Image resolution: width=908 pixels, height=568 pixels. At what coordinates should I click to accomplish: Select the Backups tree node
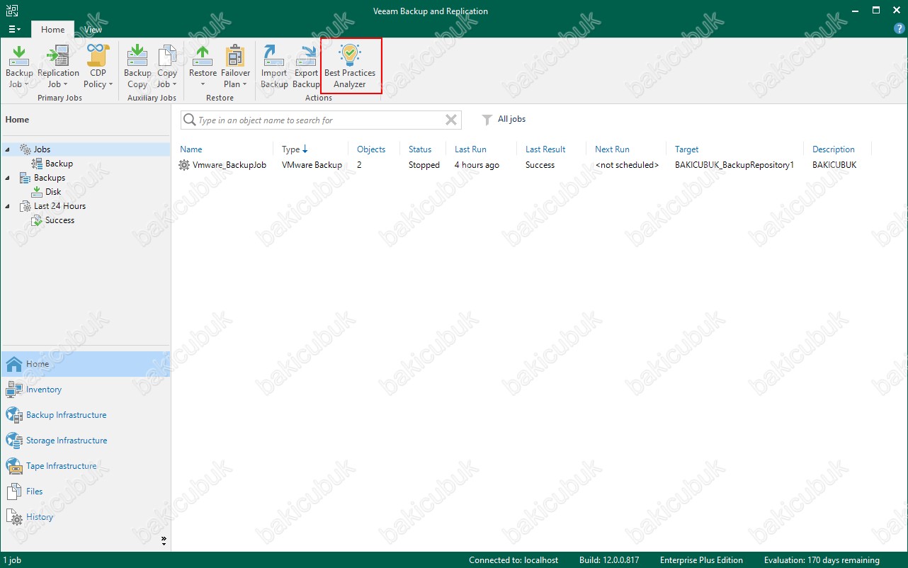pyautogui.click(x=50, y=178)
